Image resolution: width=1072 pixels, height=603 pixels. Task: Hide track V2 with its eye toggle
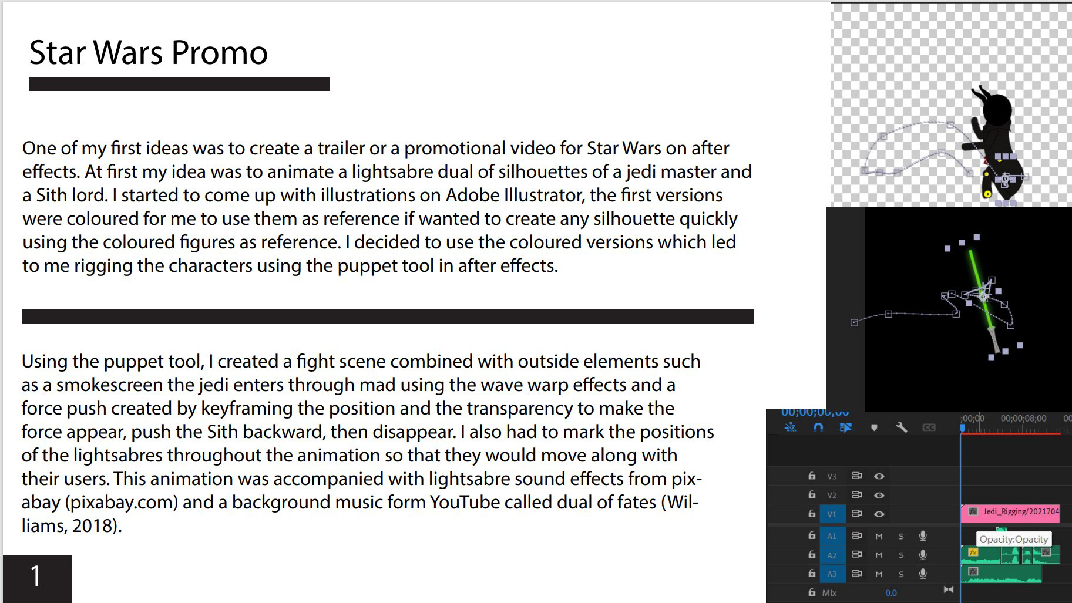coord(879,495)
